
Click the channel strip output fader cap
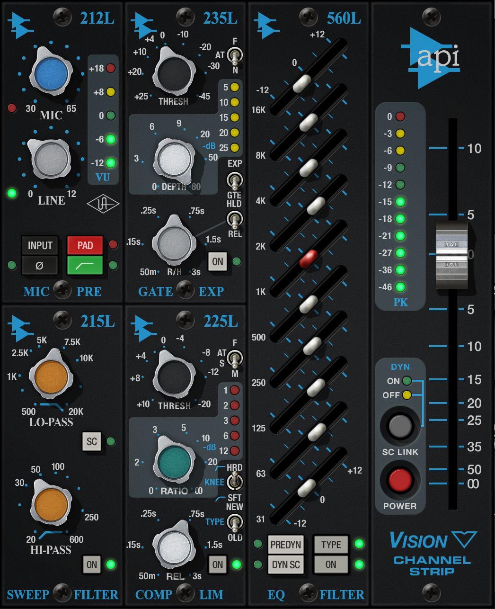click(x=451, y=254)
